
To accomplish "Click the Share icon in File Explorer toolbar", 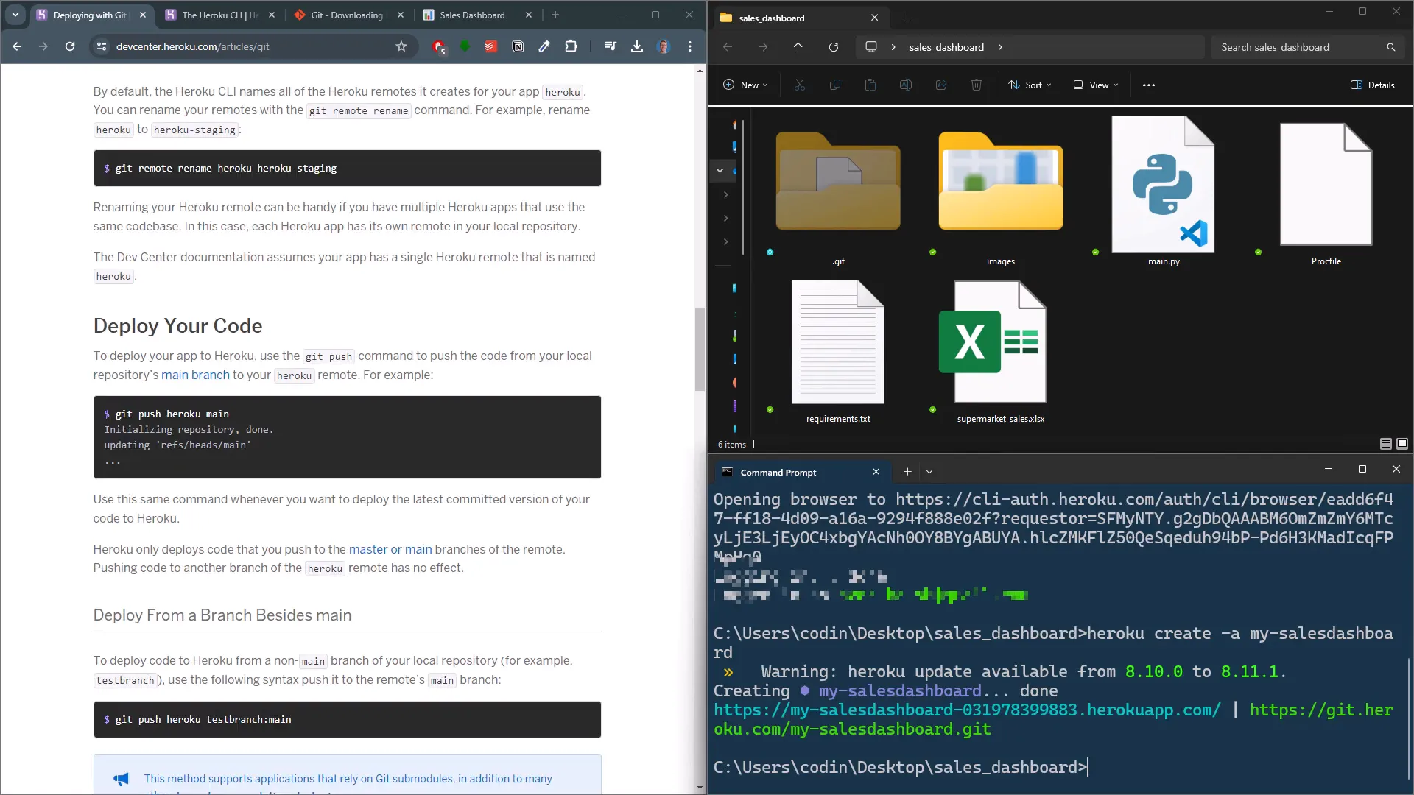I will pyautogui.click(x=940, y=85).
